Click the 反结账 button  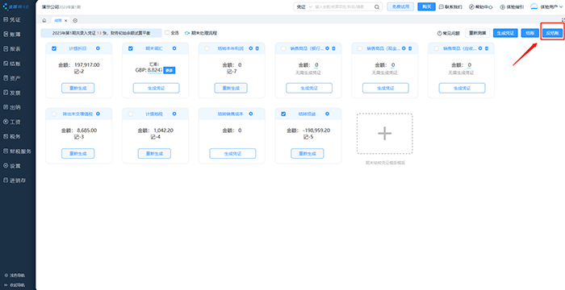click(552, 33)
